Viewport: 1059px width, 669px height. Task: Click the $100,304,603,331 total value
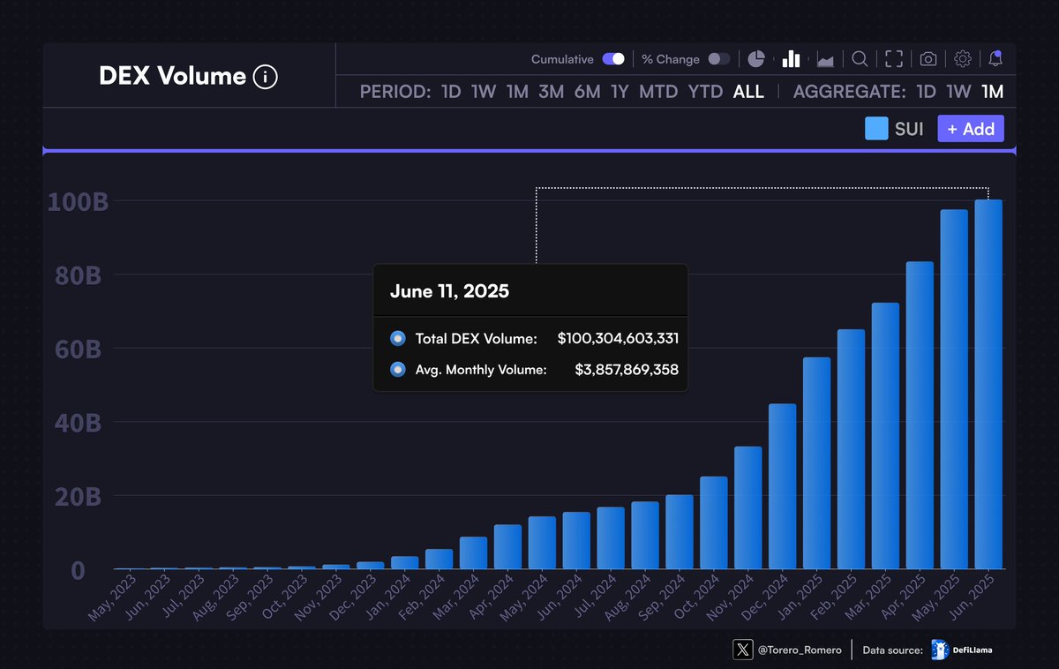618,338
